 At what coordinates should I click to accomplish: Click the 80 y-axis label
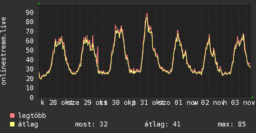[30, 22]
